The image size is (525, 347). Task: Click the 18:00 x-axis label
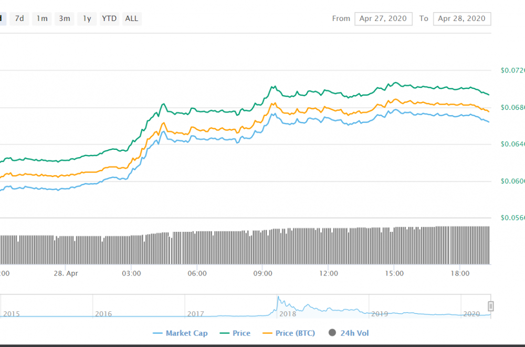pyautogui.click(x=460, y=273)
